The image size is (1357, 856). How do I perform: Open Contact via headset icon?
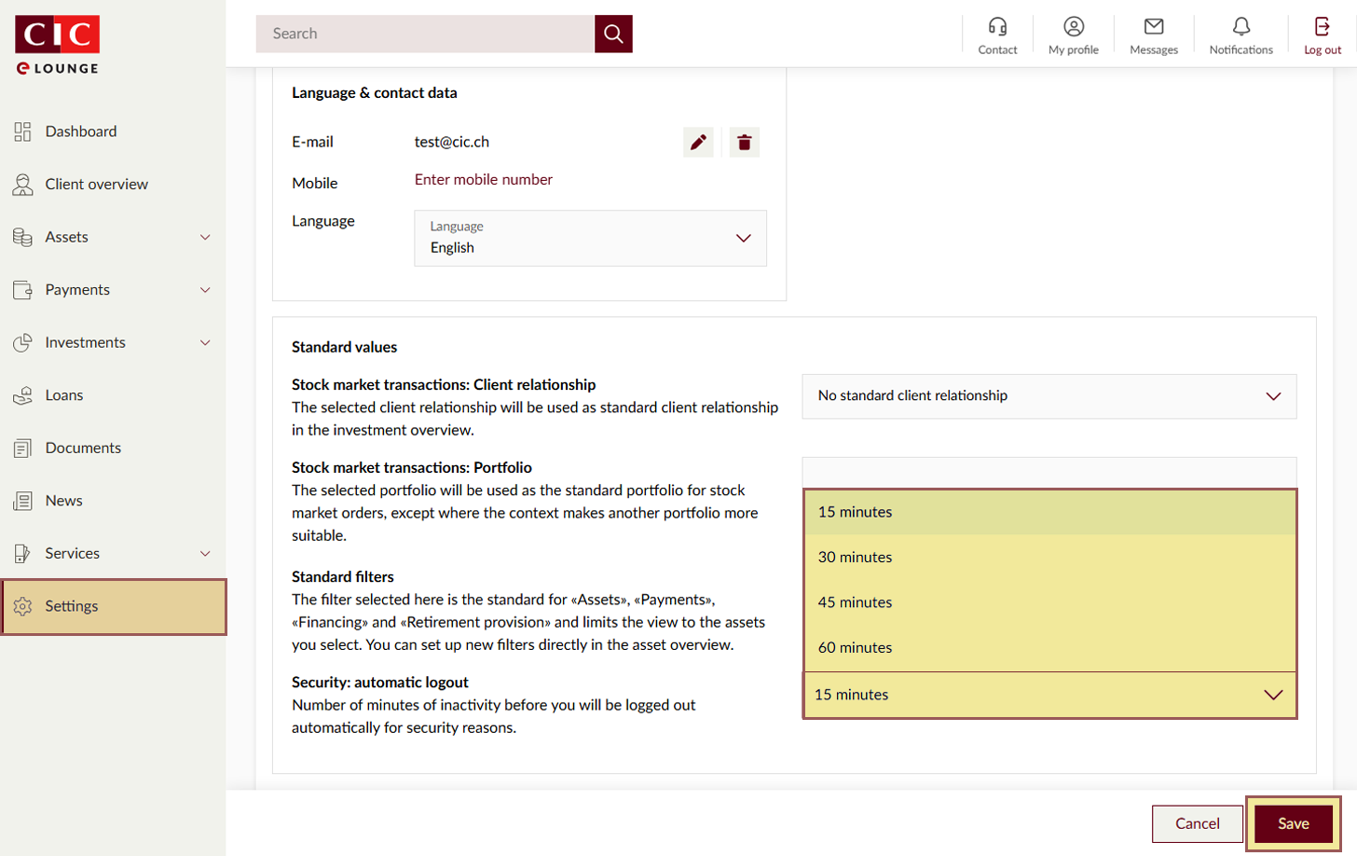(x=997, y=27)
